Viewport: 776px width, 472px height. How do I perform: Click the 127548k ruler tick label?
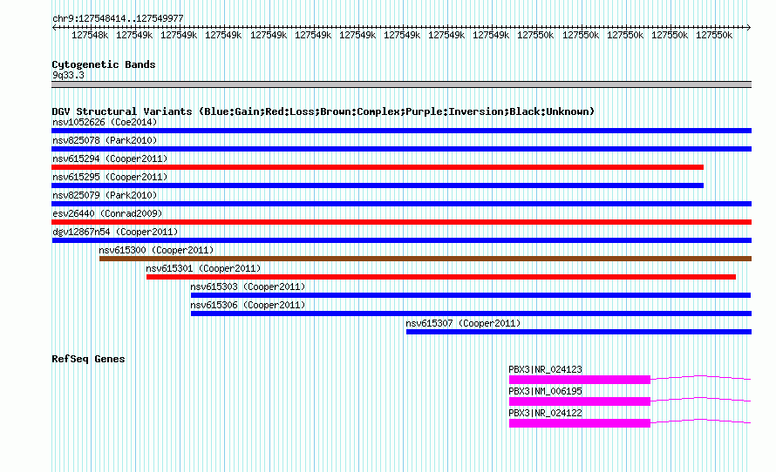point(90,36)
